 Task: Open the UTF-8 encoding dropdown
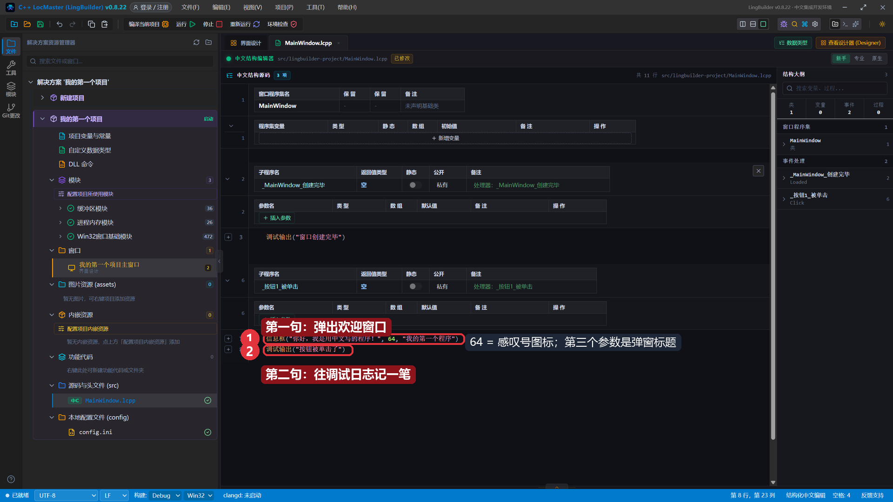tap(66, 495)
